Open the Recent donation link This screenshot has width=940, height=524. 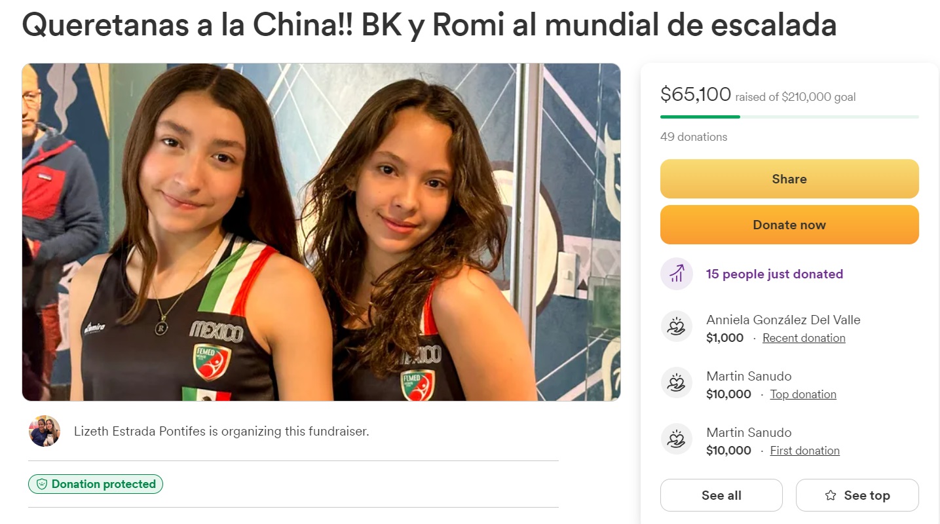[x=804, y=338]
